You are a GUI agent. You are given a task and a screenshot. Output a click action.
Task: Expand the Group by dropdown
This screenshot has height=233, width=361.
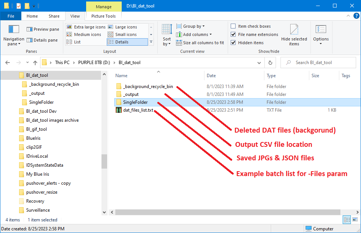(190, 26)
